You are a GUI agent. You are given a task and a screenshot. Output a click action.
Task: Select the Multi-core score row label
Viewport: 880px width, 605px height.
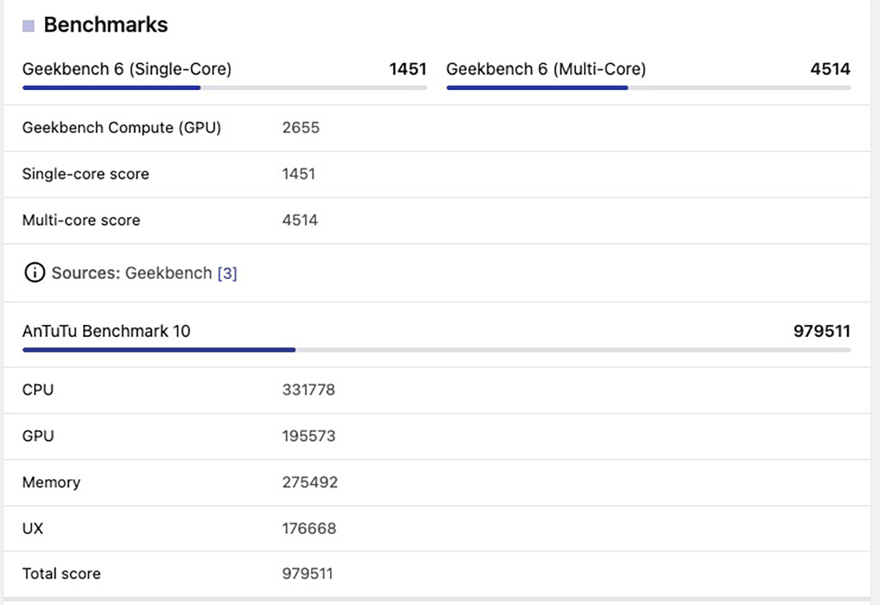coord(81,220)
